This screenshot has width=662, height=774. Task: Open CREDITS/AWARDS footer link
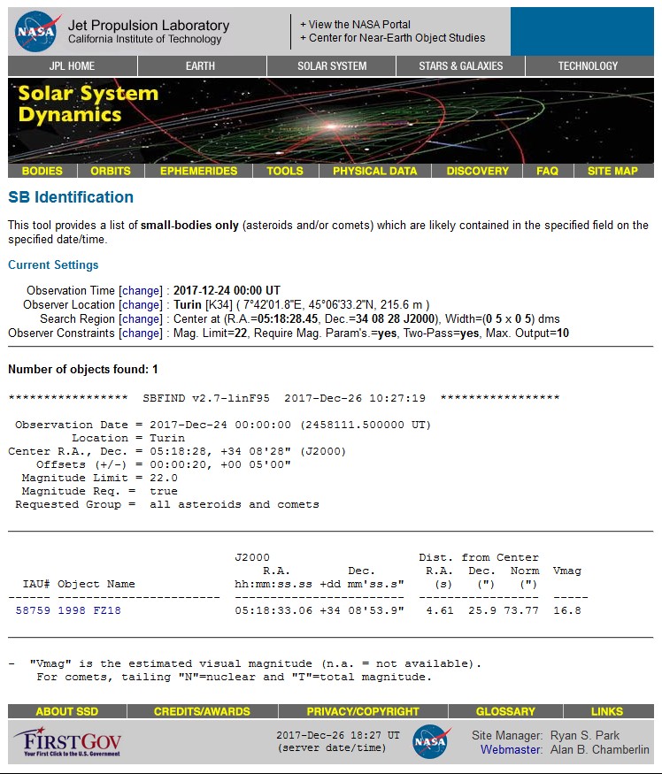point(202,711)
